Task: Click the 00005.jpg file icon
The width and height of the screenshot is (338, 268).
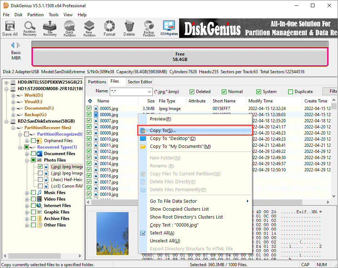Action: click(x=96, y=108)
